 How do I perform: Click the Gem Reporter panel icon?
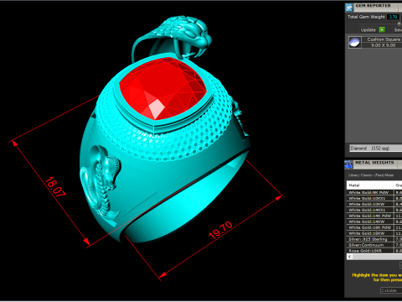tap(349, 8)
